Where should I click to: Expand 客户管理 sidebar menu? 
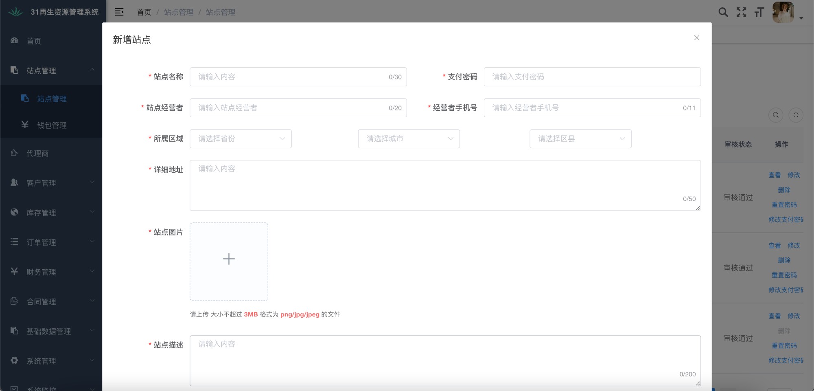[51, 183]
